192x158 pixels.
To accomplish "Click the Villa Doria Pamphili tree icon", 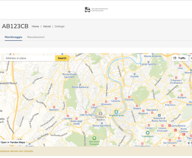I will coord(94,138).
